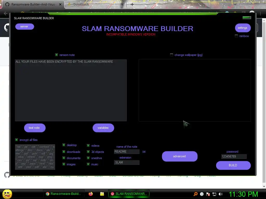Open the settings button
266x199 pixels.
pyautogui.click(x=243, y=28)
